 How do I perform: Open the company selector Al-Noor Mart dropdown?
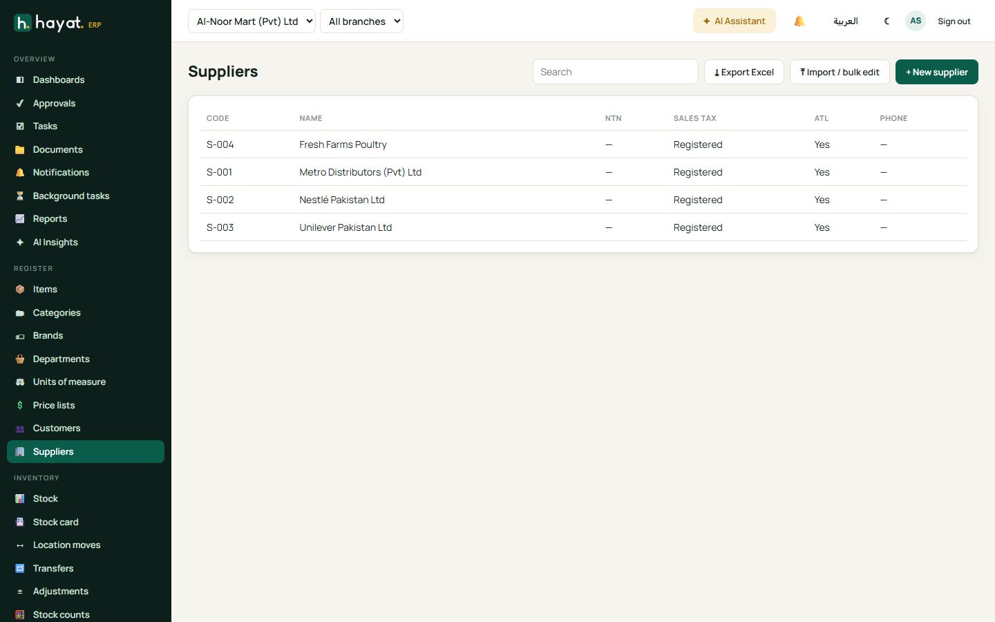(252, 21)
